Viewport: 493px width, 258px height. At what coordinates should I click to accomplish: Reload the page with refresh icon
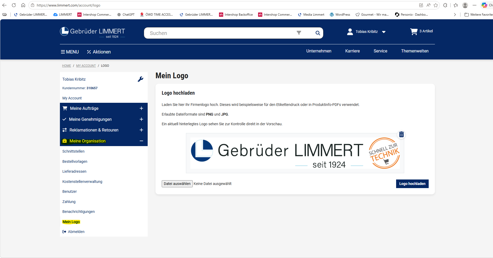pos(14,5)
